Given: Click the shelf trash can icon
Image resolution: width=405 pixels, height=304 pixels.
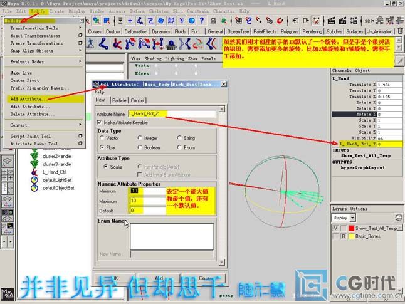Looking at the screenshot, I should click(x=400, y=31).
